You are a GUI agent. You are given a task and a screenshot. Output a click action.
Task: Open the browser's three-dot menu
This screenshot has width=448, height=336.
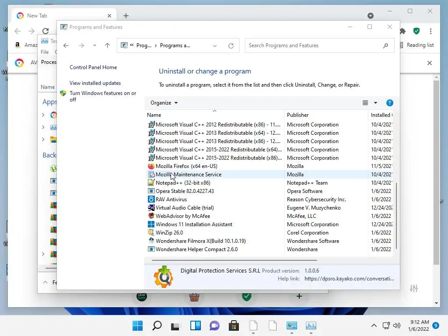(x=430, y=31)
